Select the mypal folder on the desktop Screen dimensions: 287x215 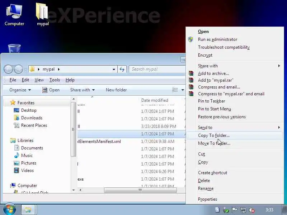click(x=42, y=14)
